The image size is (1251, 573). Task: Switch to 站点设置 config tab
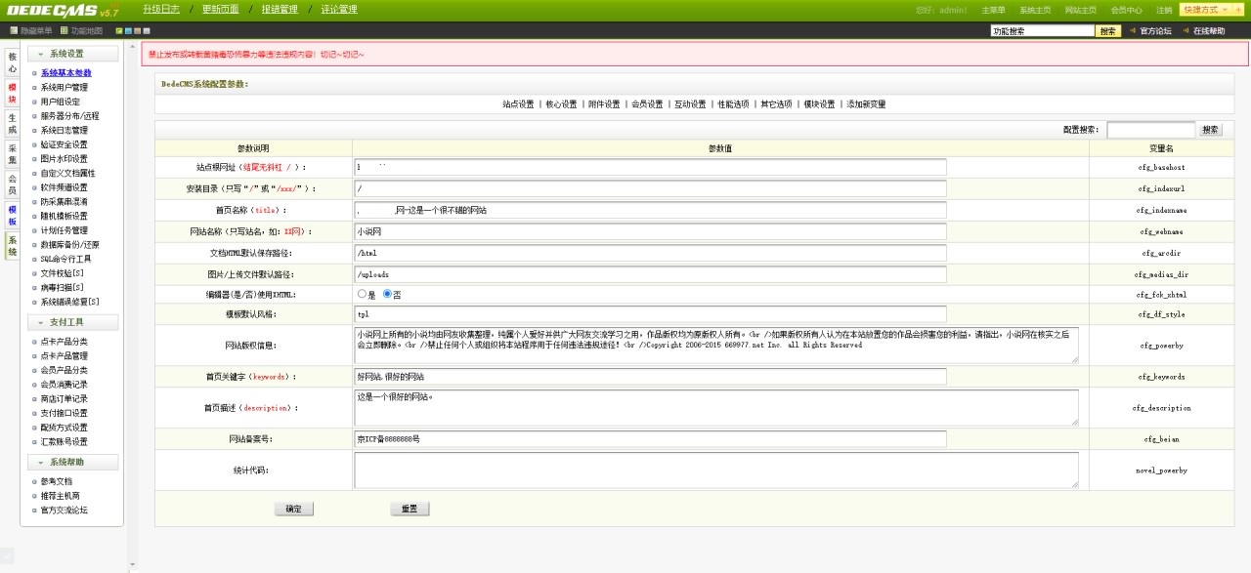(x=518, y=104)
